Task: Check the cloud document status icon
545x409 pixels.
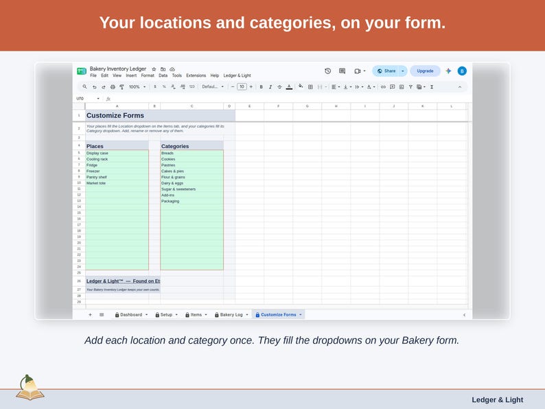Action: pyautogui.click(x=172, y=69)
